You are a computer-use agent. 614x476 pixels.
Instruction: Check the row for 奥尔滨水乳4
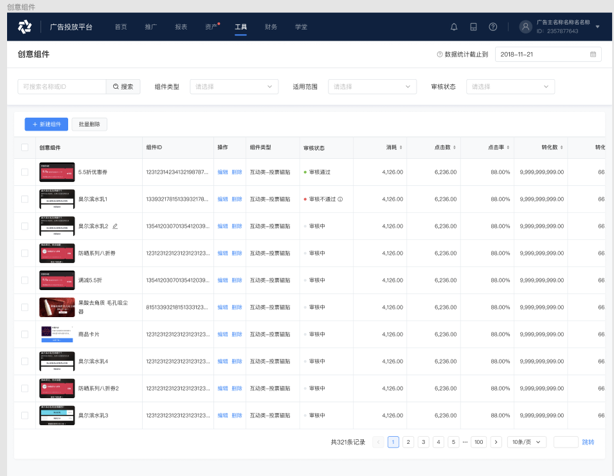click(x=24, y=362)
